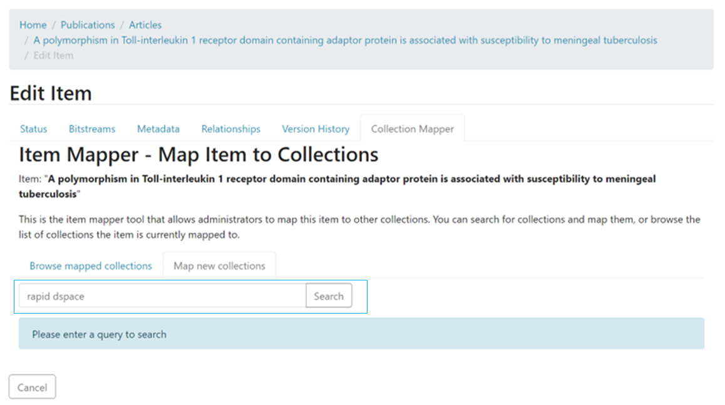View the Version History tab
725x405 pixels.
click(316, 129)
